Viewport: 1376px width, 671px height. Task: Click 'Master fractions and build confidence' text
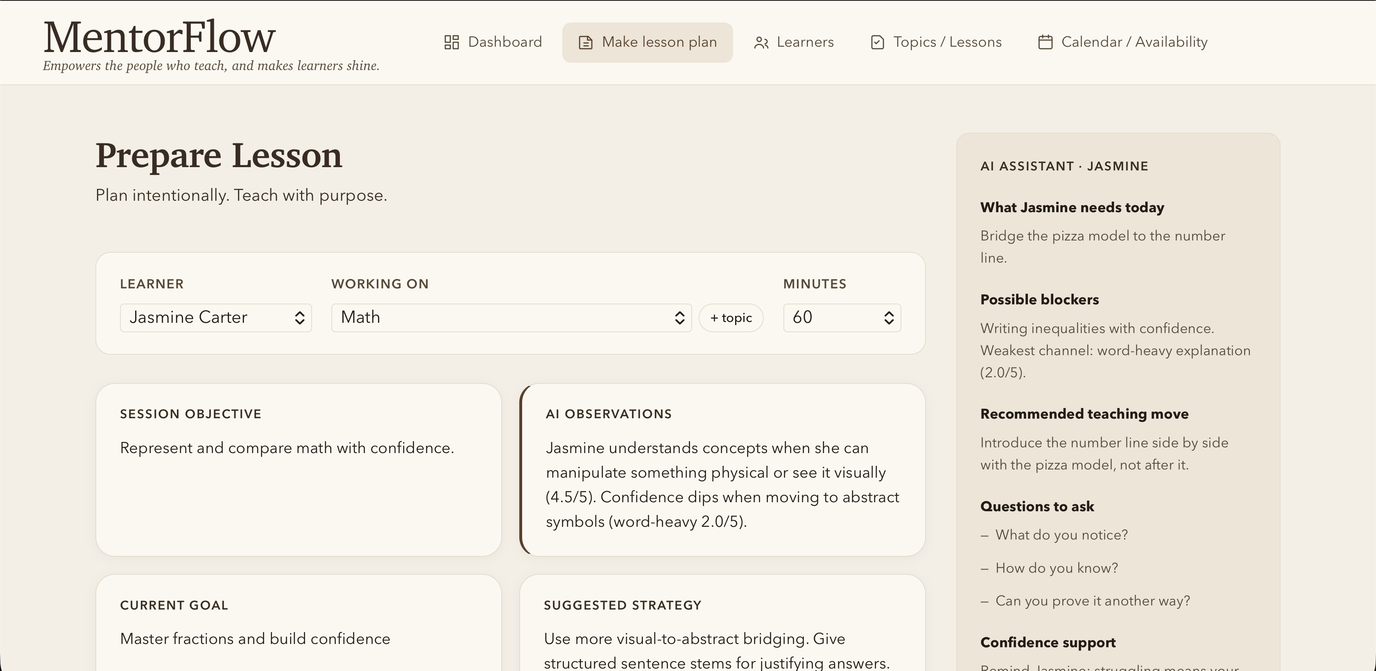[255, 639]
